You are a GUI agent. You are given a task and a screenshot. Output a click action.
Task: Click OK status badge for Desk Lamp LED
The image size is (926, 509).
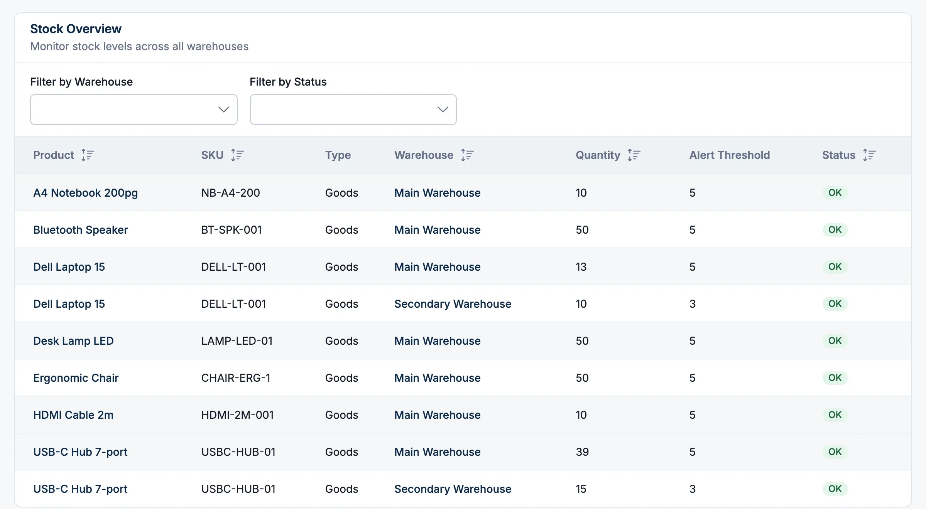(x=835, y=341)
